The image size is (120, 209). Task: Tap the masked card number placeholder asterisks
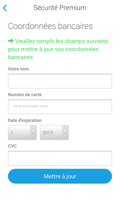(x=30, y=106)
